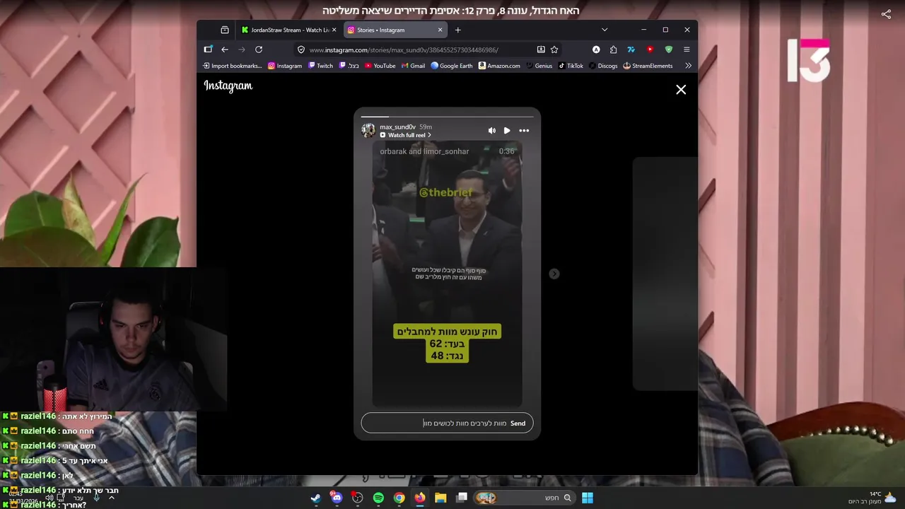Close the JordanStraw Stream tab
This screenshot has height=509, width=905.
pyautogui.click(x=334, y=30)
